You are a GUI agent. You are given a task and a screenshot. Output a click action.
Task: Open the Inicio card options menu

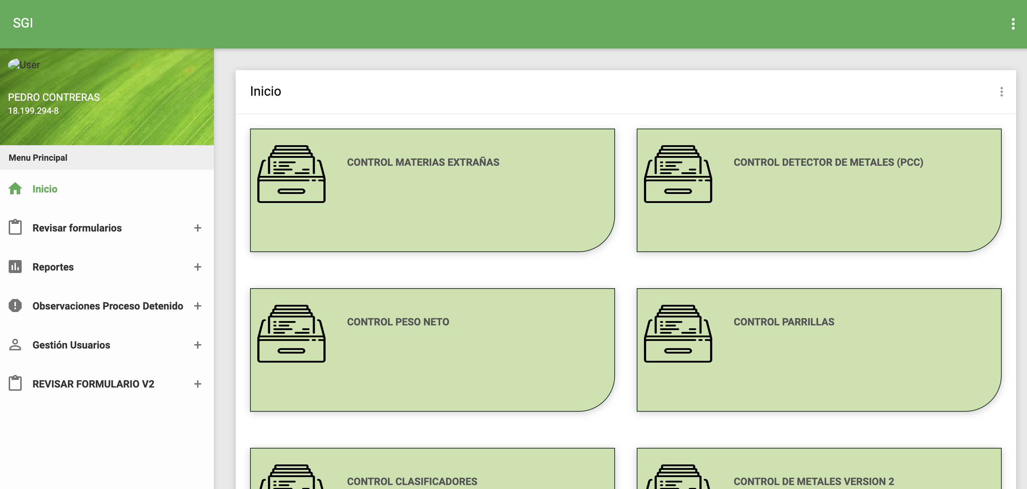[1001, 92]
